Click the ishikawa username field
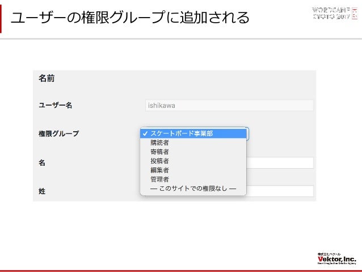This screenshot has height=272, width=362. pyautogui.click(x=229, y=106)
